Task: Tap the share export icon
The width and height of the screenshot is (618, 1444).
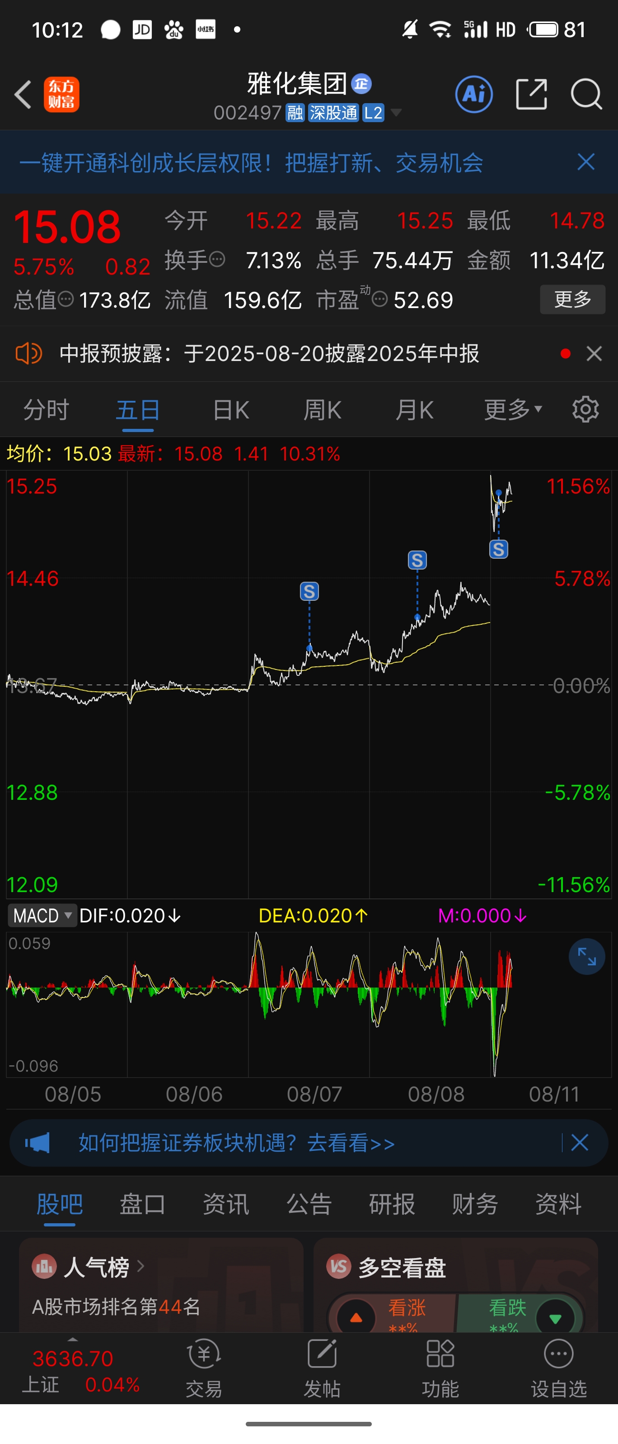Action: [x=531, y=94]
